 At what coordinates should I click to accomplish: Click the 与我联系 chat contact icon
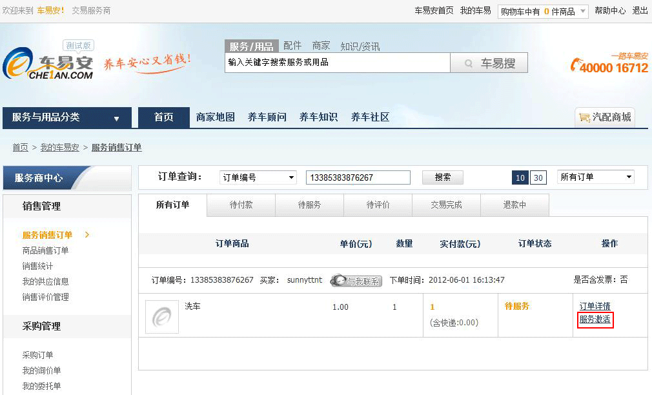(x=356, y=281)
